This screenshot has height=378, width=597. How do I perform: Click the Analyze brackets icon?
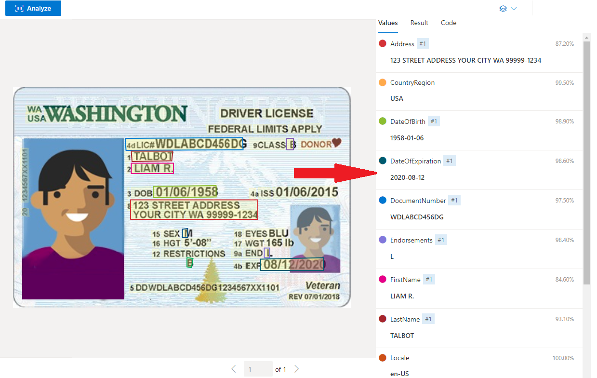18,8
